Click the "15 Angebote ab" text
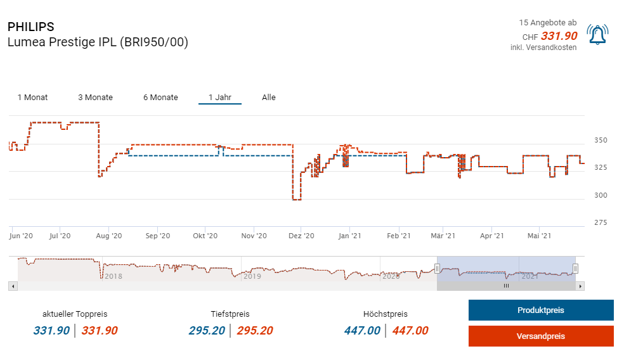This screenshot has height=351, width=617. pos(547,23)
